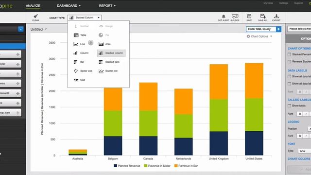Choose the Bar chart type
Screen dimensions: 311x175
tap(79, 62)
